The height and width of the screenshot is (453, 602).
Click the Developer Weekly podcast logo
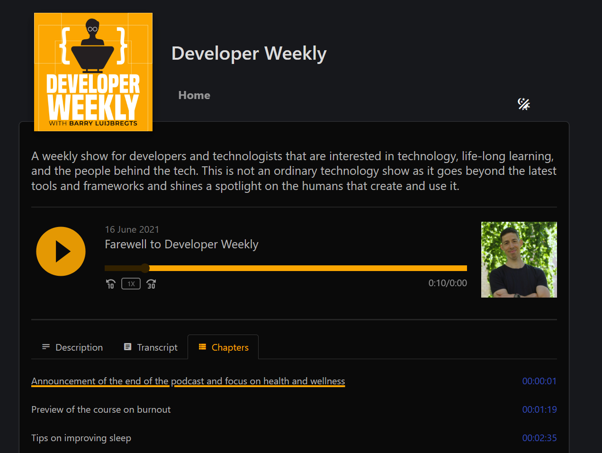(x=93, y=72)
